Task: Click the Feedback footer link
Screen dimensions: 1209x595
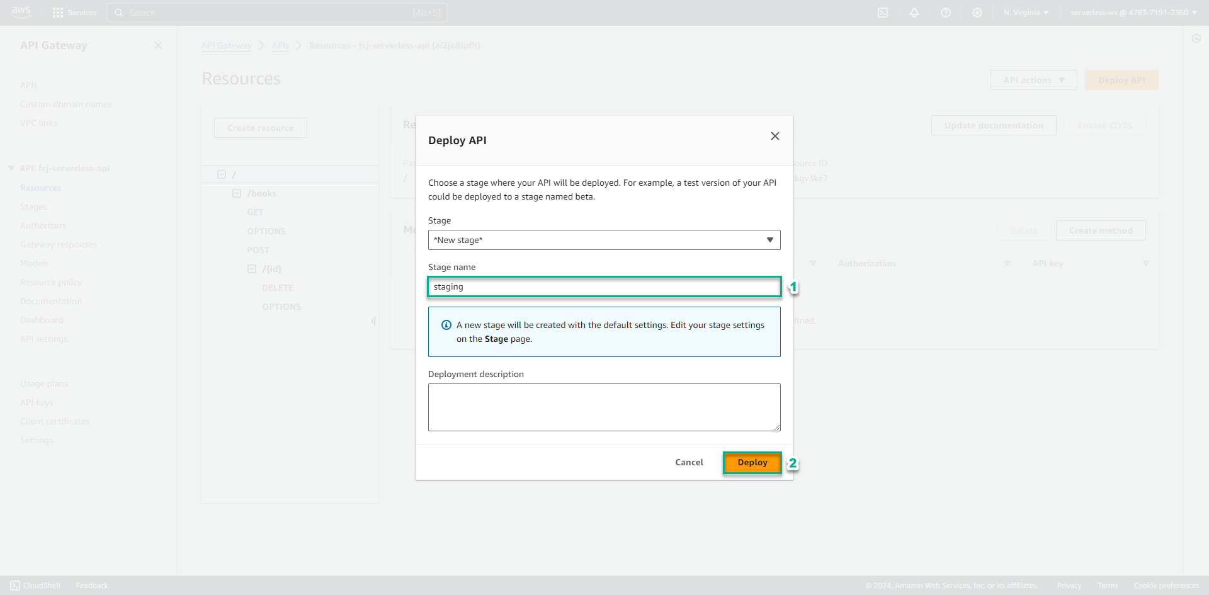Action: pyautogui.click(x=92, y=586)
